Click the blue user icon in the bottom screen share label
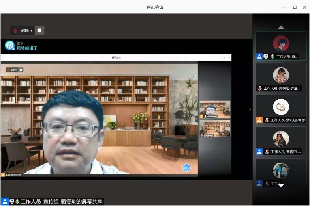Screen dimensions: 310x206 coord(5,201)
